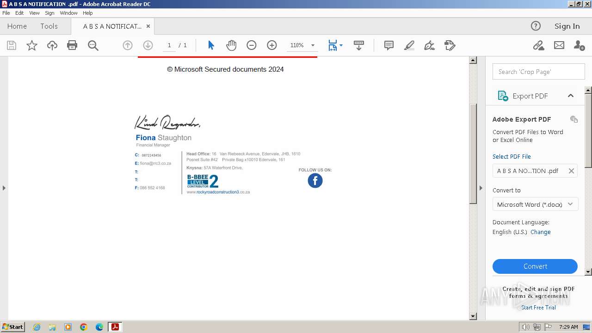Open the stamp tool icon
Screen dimensions: 592x333
click(x=450, y=45)
